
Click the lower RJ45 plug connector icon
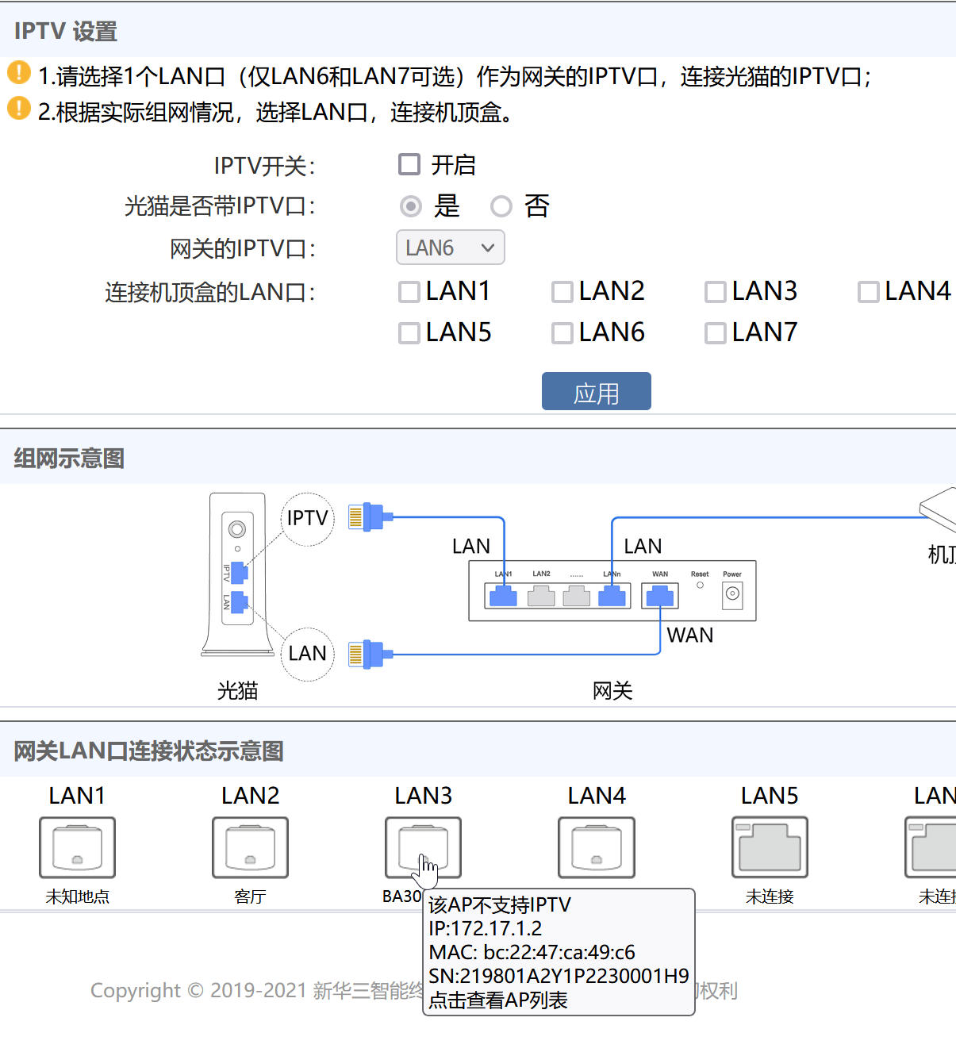click(370, 655)
